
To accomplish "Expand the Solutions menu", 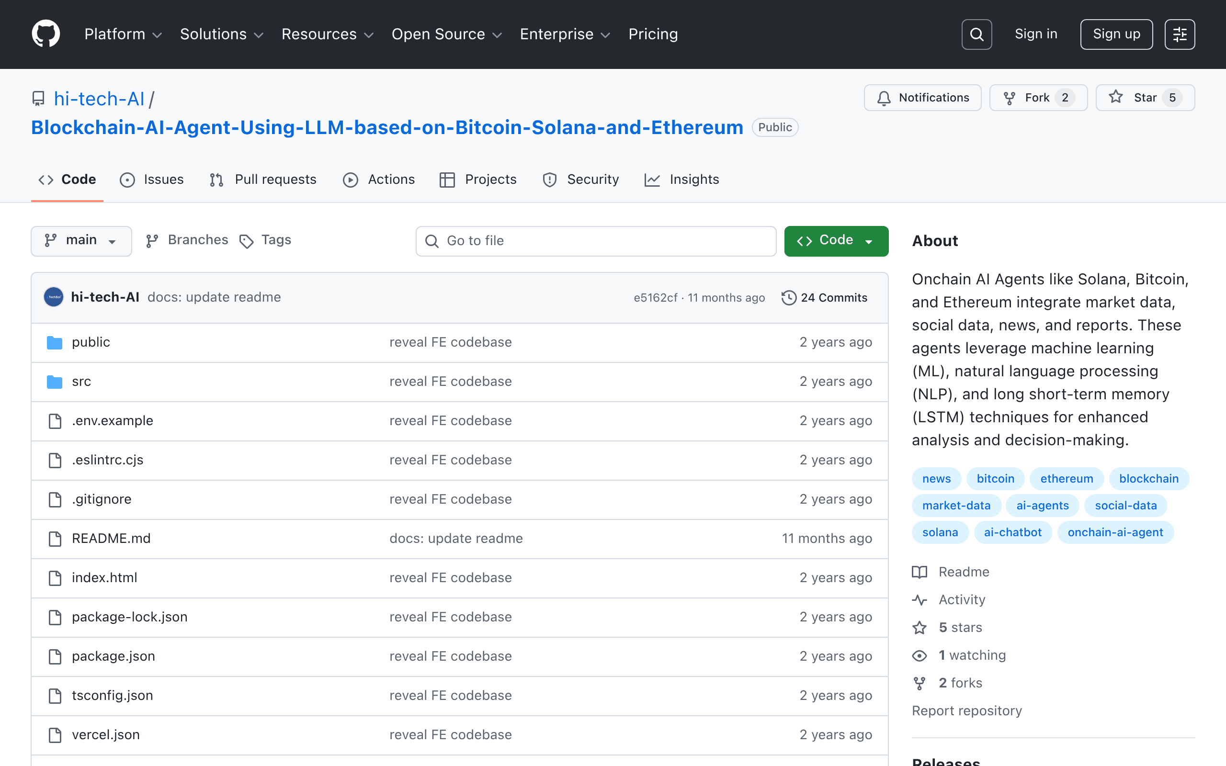I will tap(222, 34).
